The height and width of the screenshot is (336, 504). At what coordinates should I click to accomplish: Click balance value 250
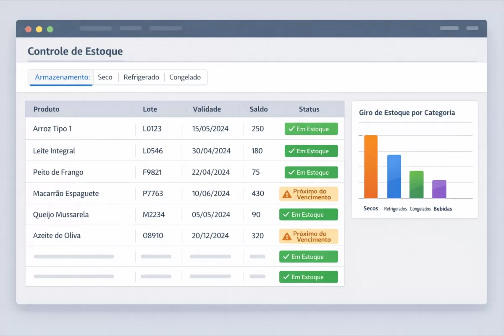(258, 129)
